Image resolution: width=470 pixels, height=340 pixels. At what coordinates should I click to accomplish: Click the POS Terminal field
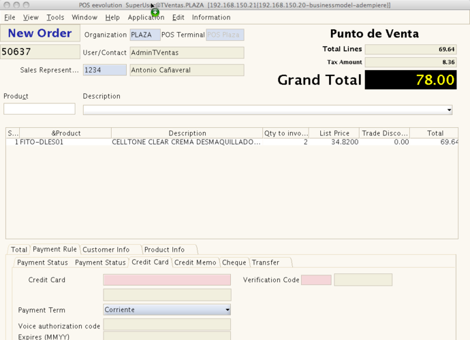tap(225, 35)
